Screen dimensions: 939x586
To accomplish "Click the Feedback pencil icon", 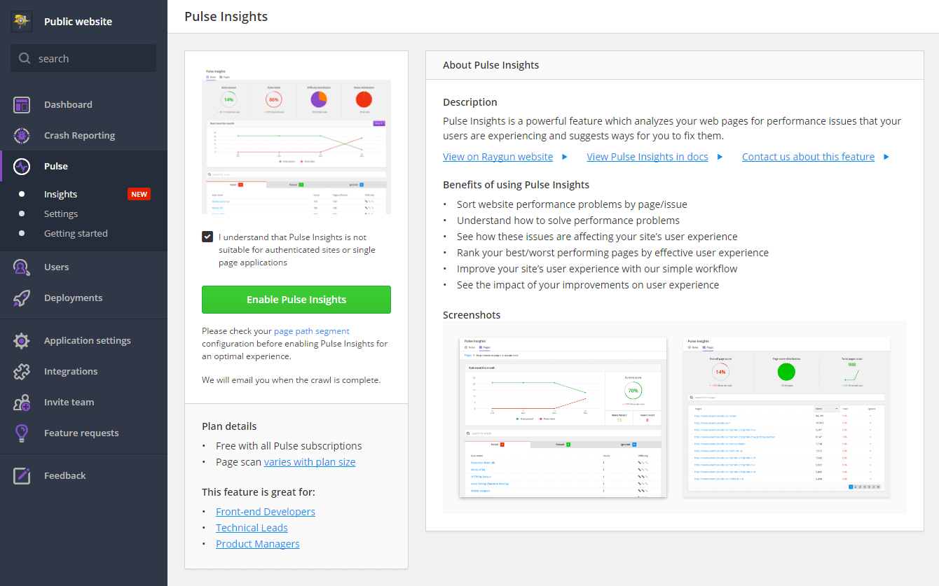I will [x=22, y=475].
